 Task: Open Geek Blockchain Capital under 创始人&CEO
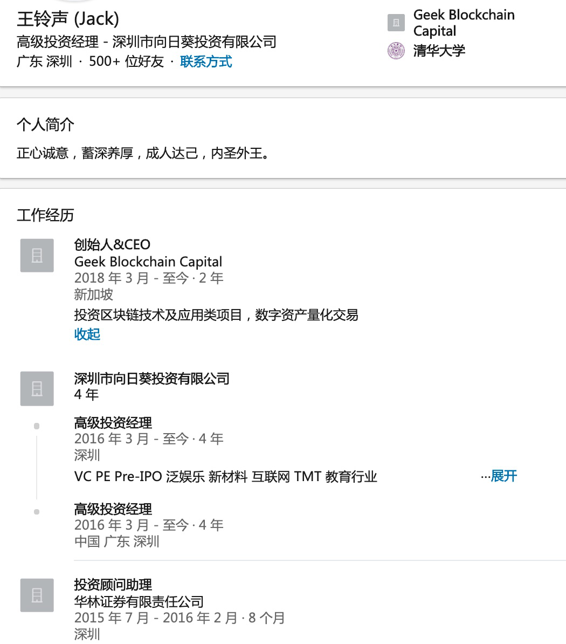148,262
